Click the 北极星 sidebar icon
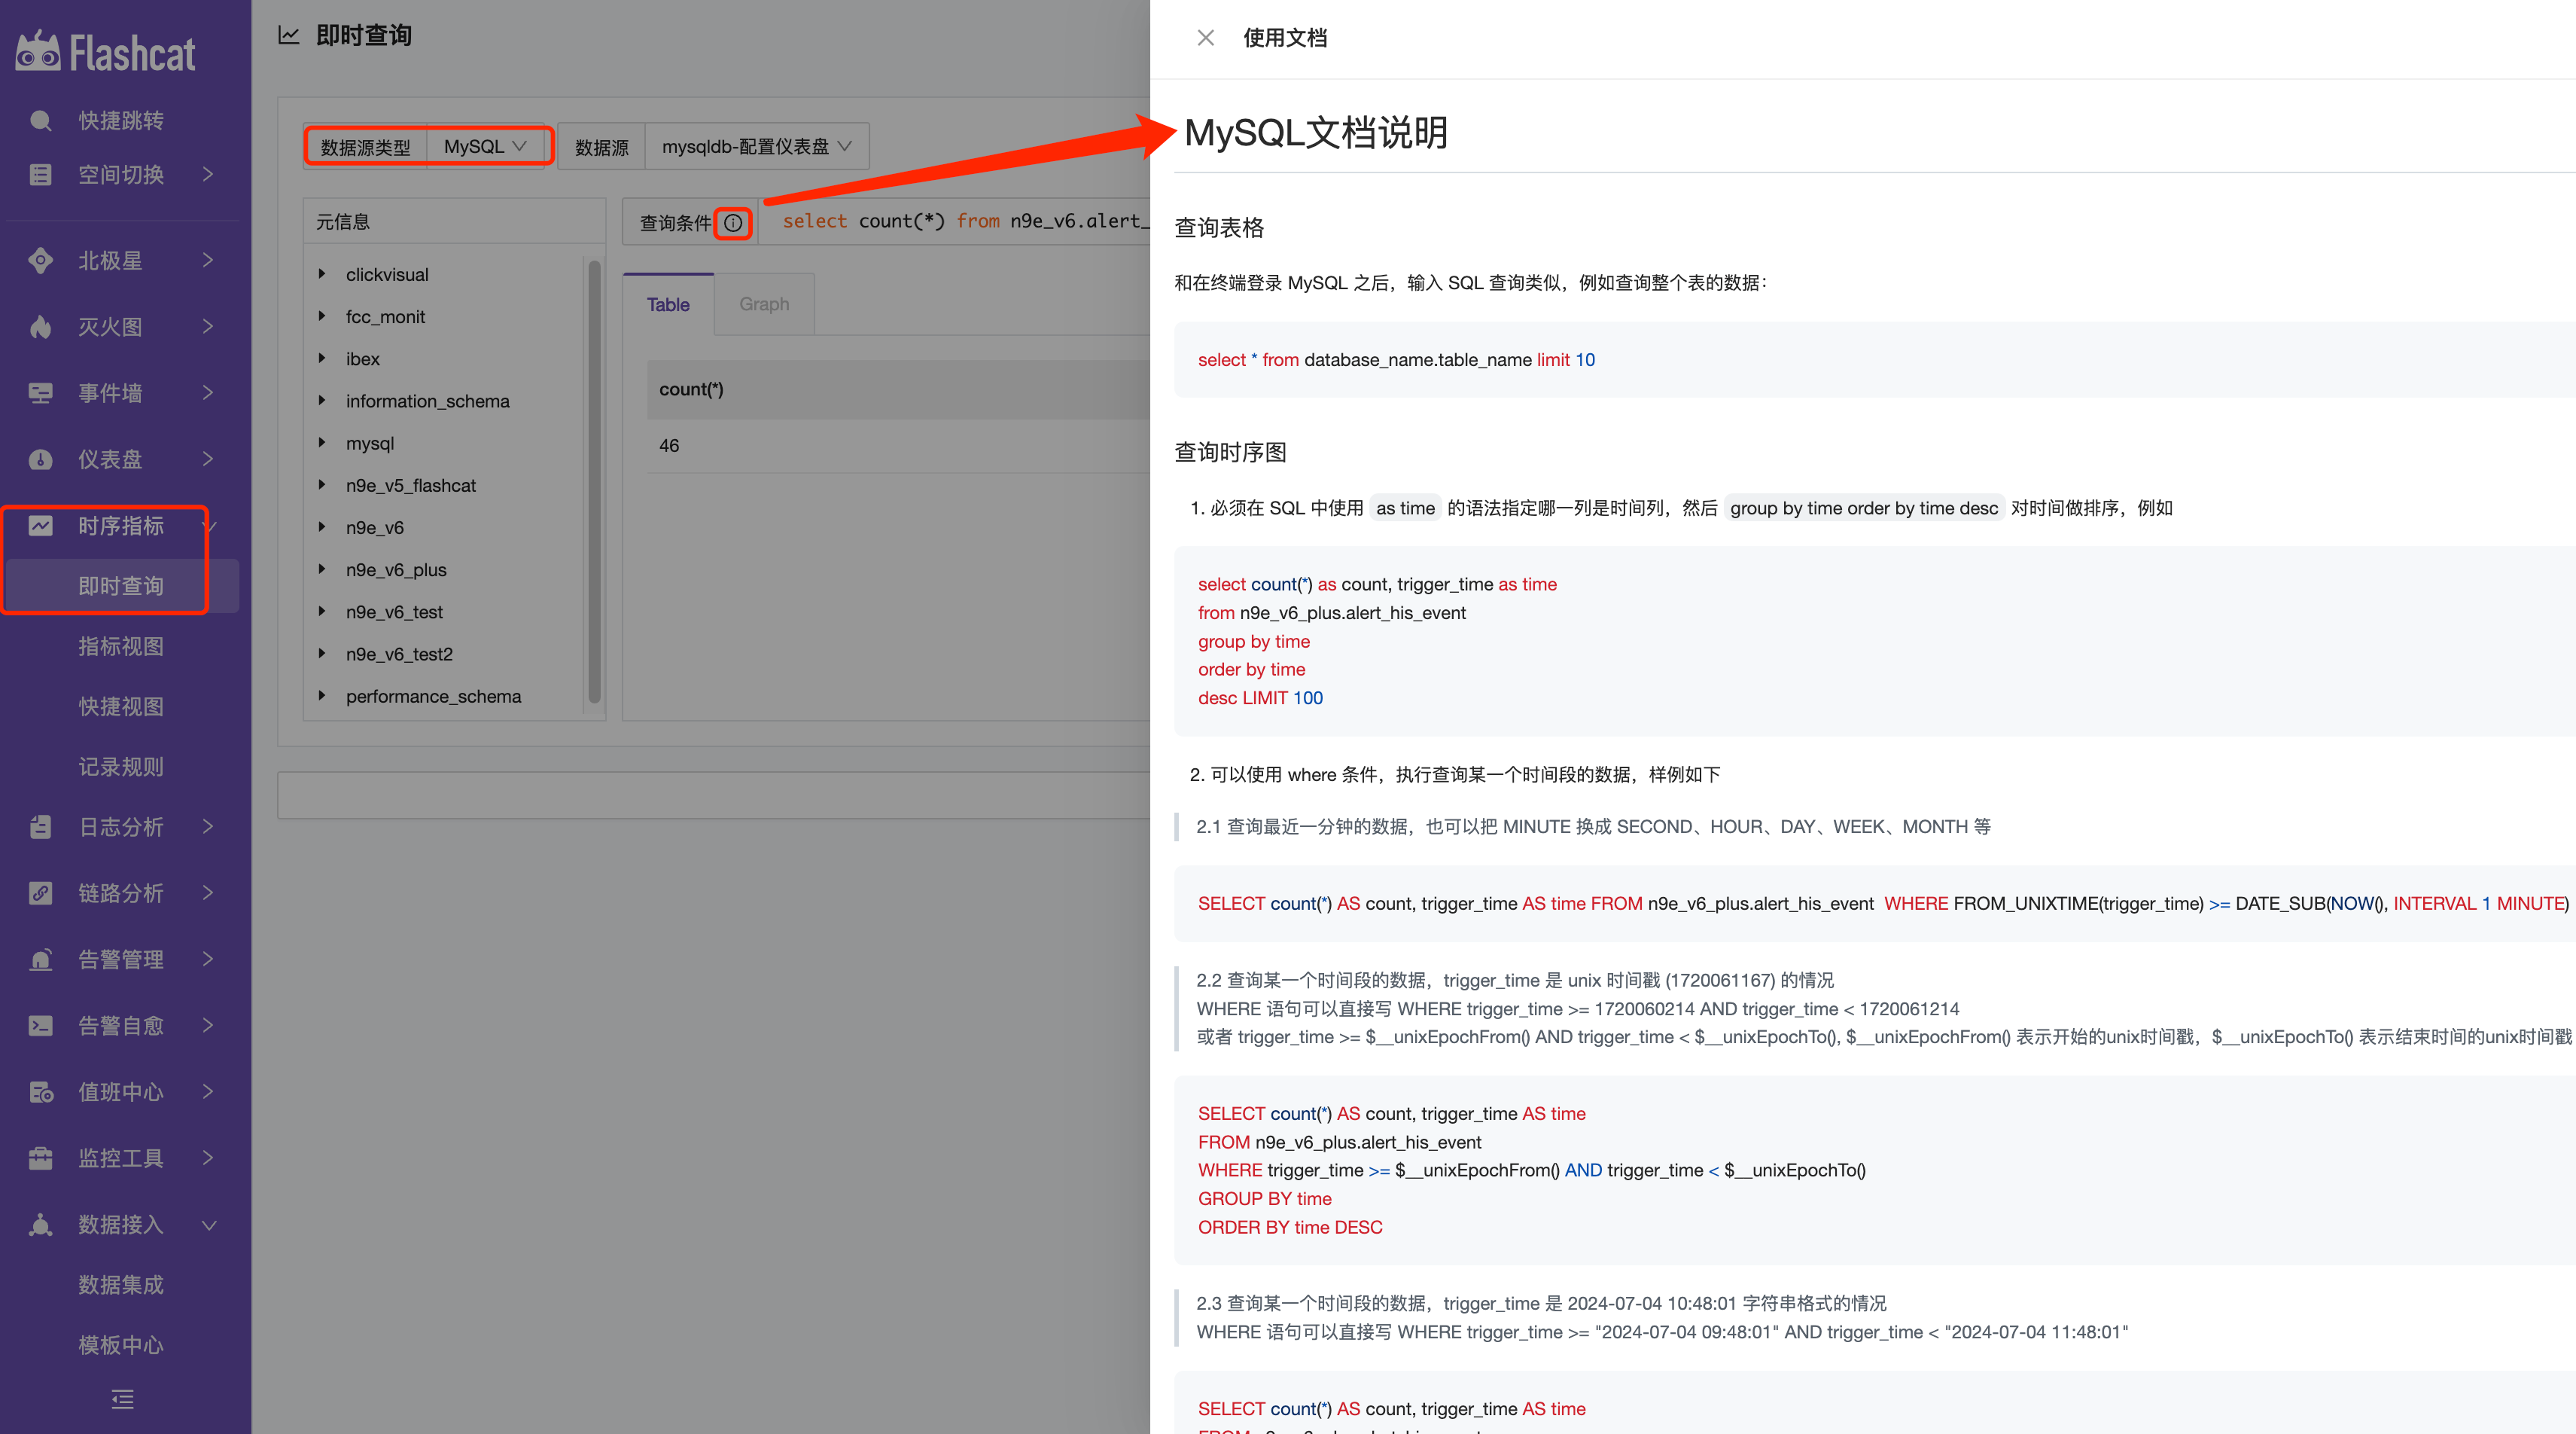Viewport: 2576px width, 1434px height. point(41,260)
